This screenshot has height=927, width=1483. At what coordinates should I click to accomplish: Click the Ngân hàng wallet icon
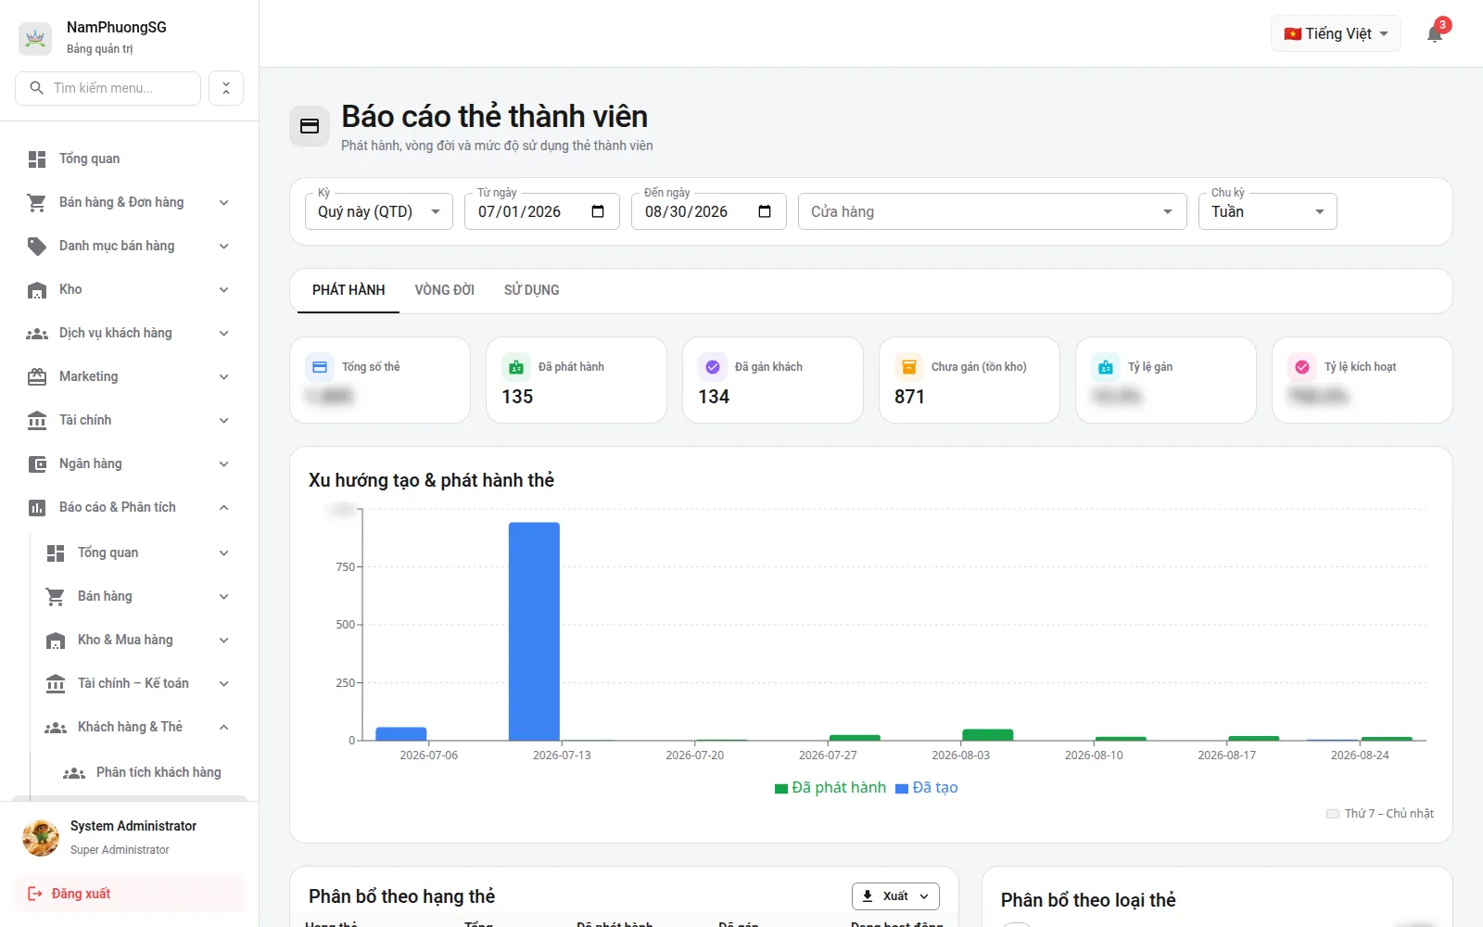tap(37, 464)
